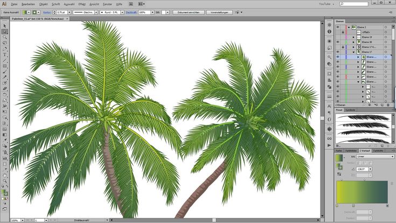The image size is (396, 223).
Task: Expand the Ebene 19 layer
Action: pos(353,37)
